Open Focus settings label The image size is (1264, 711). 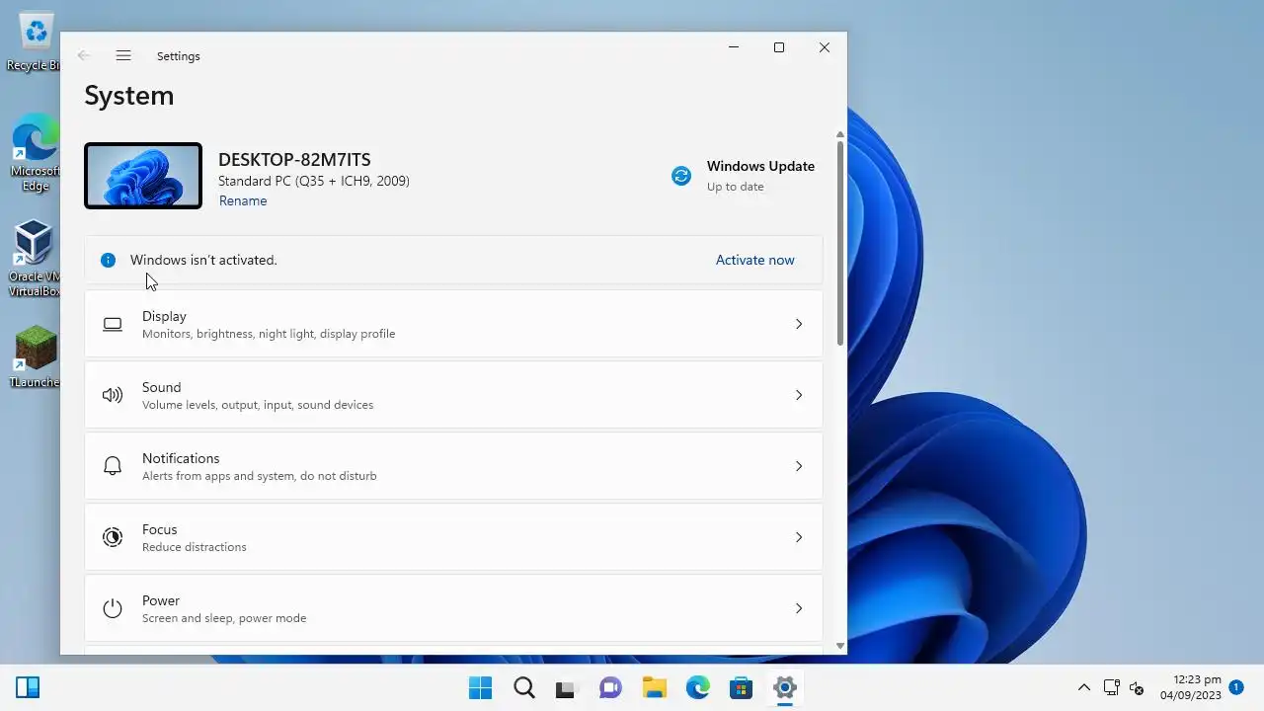coord(160,529)
